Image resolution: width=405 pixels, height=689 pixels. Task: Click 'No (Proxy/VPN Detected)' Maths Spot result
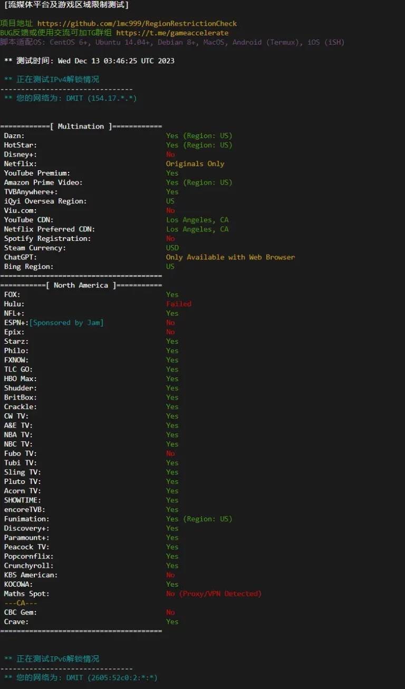[214, 594]
